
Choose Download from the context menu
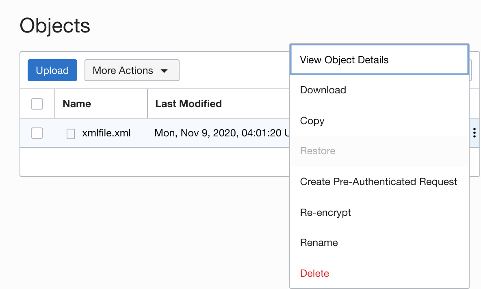coord(323,90)
